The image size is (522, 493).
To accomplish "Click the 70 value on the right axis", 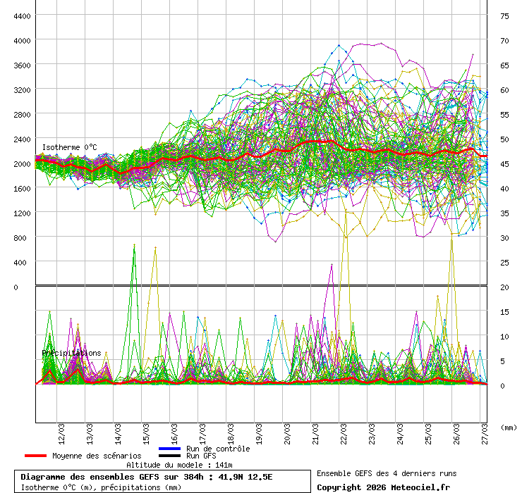I will 505,41.
